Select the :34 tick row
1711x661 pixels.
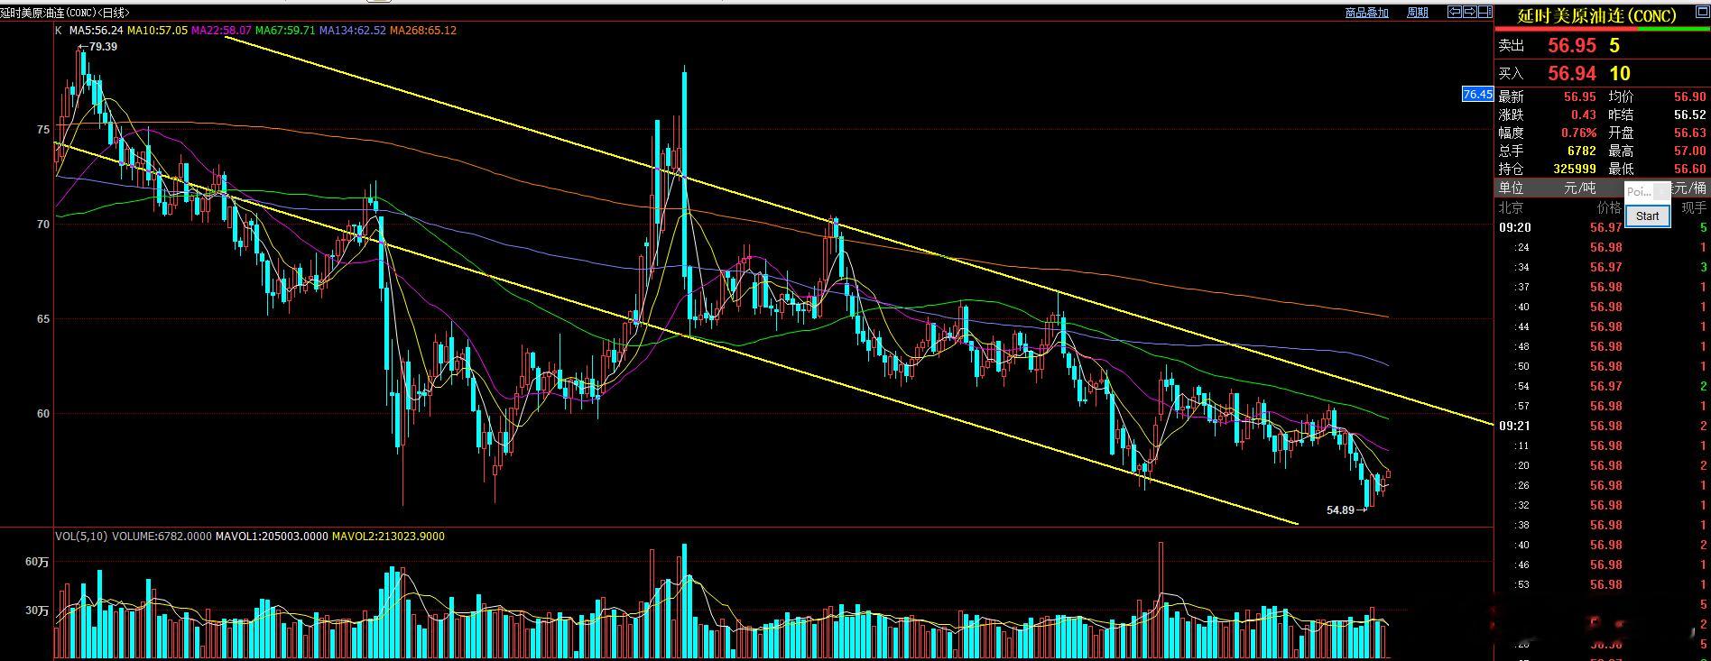point(1603,267)
